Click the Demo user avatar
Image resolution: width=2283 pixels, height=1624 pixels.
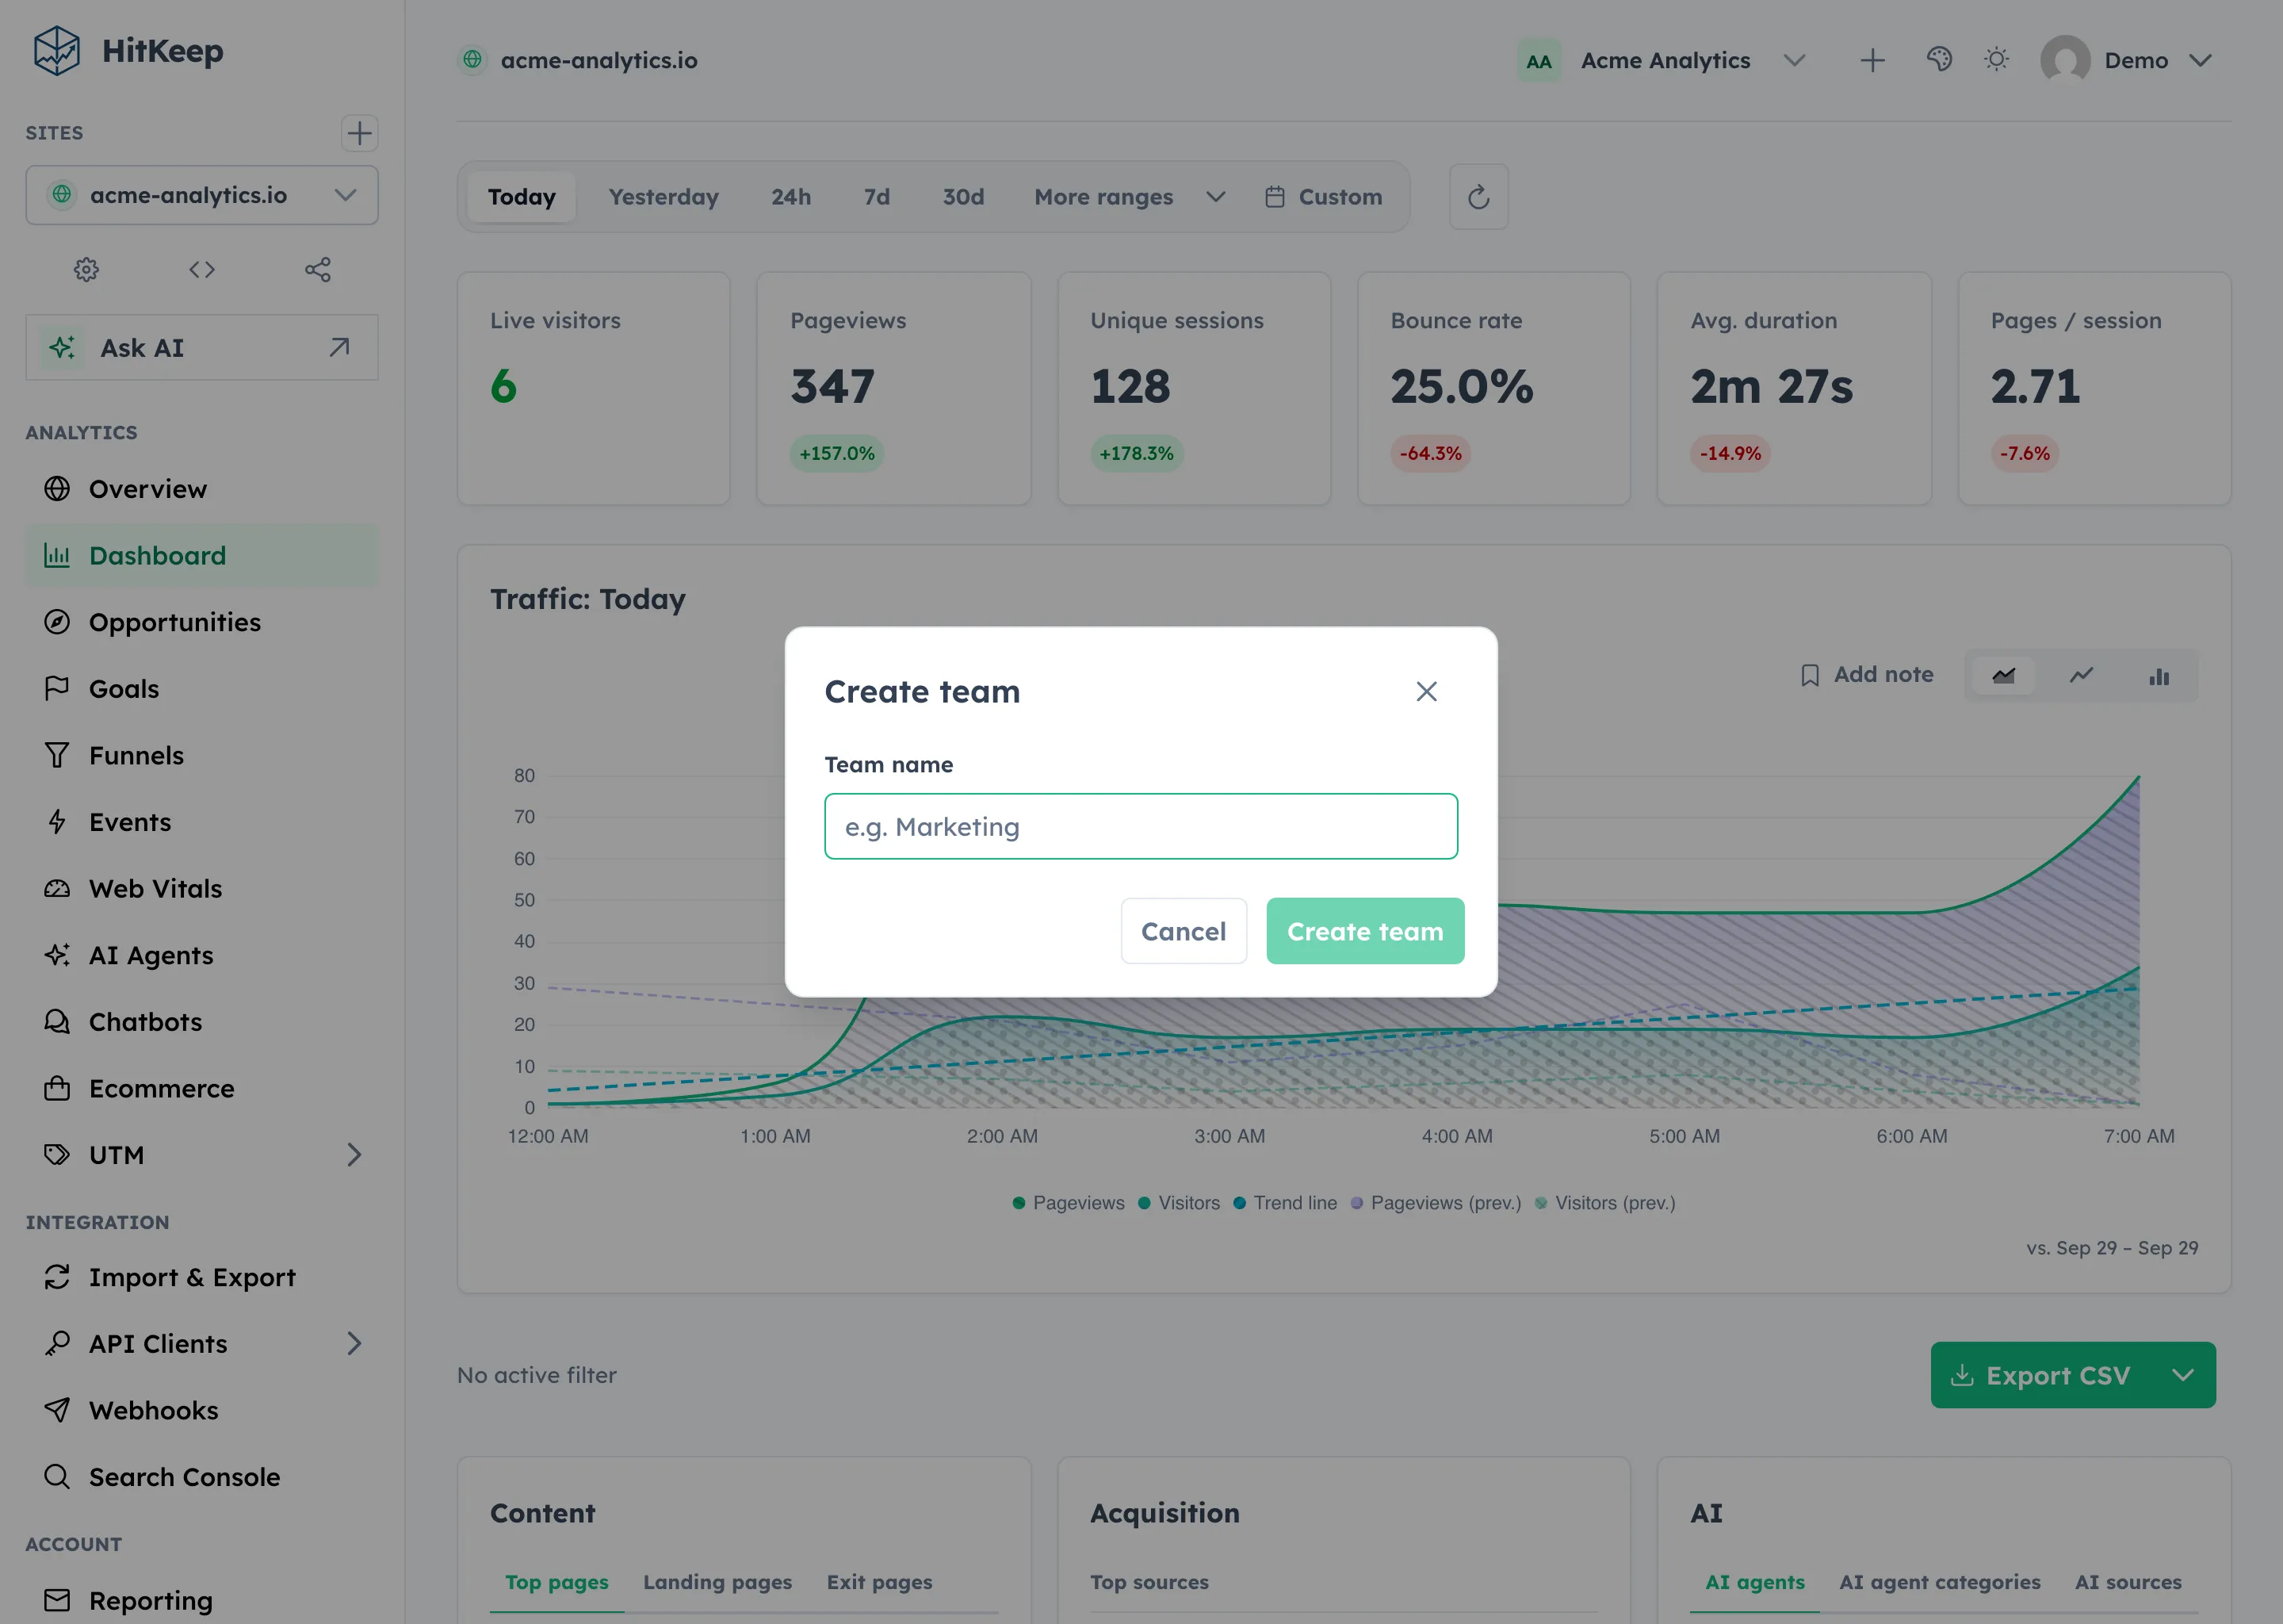pos(2065,60)
